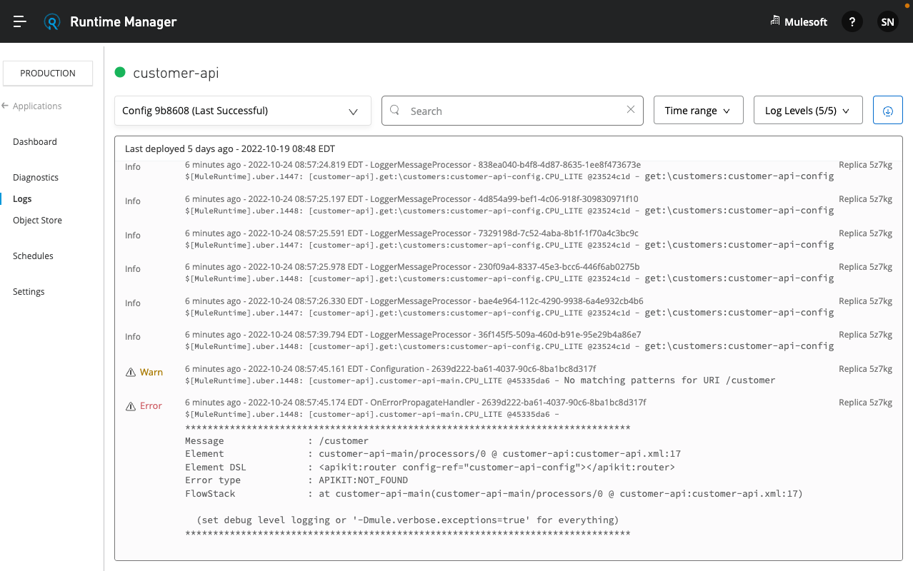Switch to the Dashboard section
913x571 pixels.
(x=34, y=141)
